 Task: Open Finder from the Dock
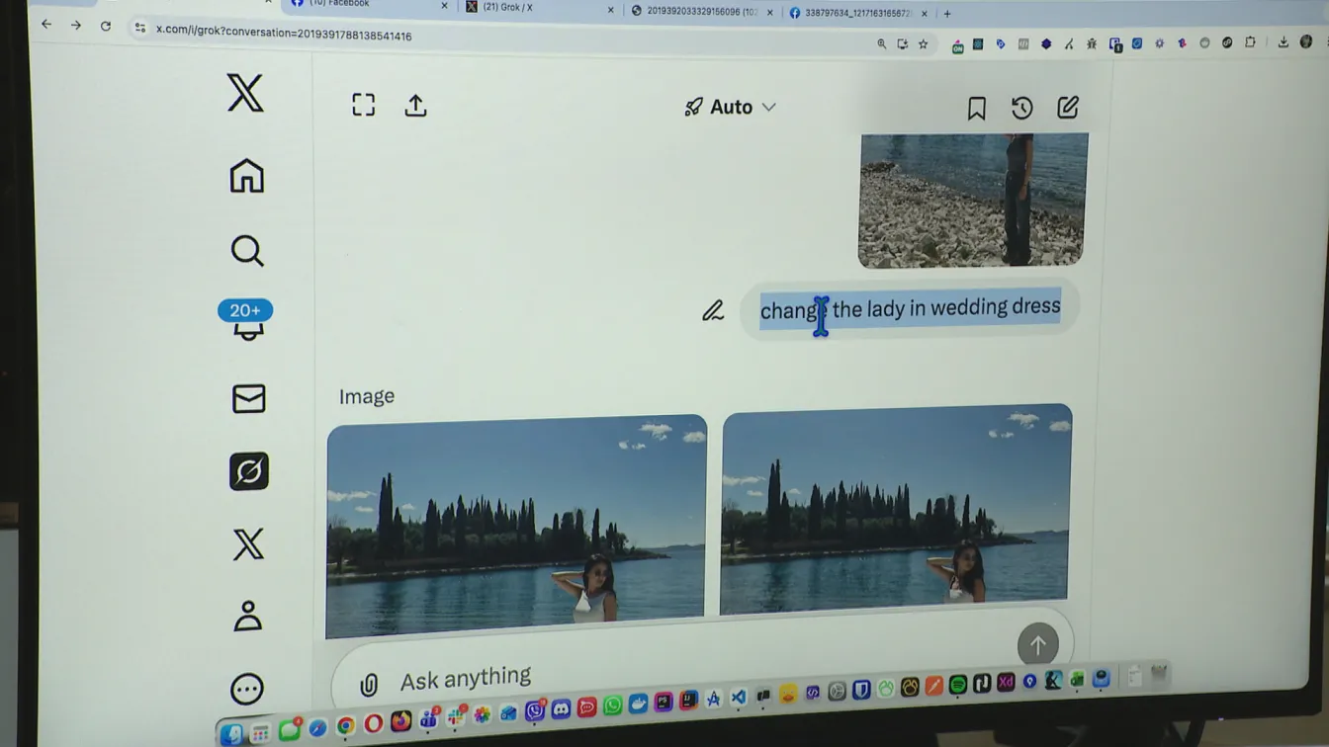[x=232, y=734]
